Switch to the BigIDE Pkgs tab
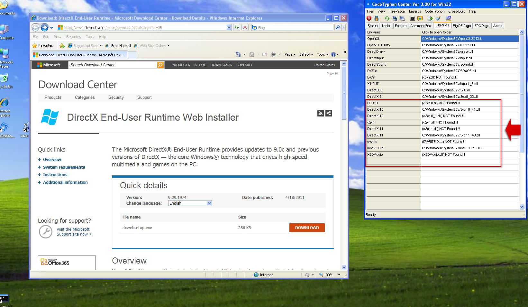The height and width of the screenshot is (307, 528). click(x=461, y=26)
